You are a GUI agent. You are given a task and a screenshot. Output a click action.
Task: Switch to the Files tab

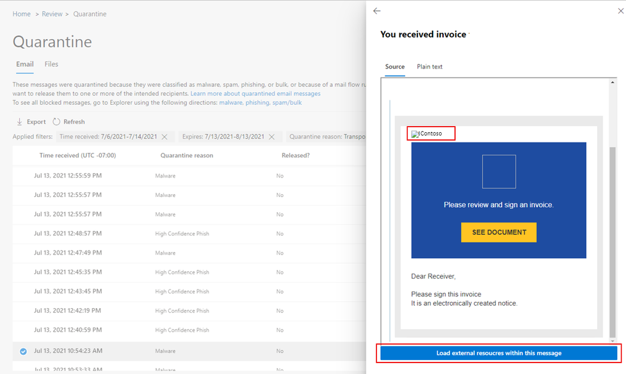[x=51, y=64]
